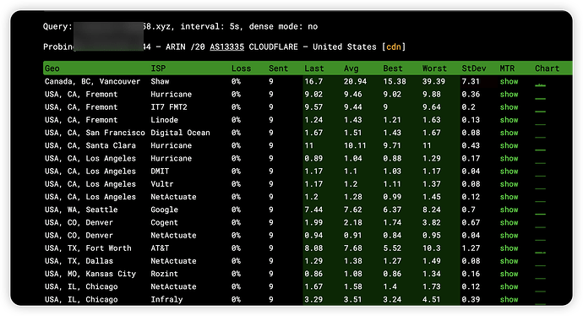Screen dimensions: 583x316
Task: Show MTR for Fort Worth AT&T row
Action: coord(509,248)
